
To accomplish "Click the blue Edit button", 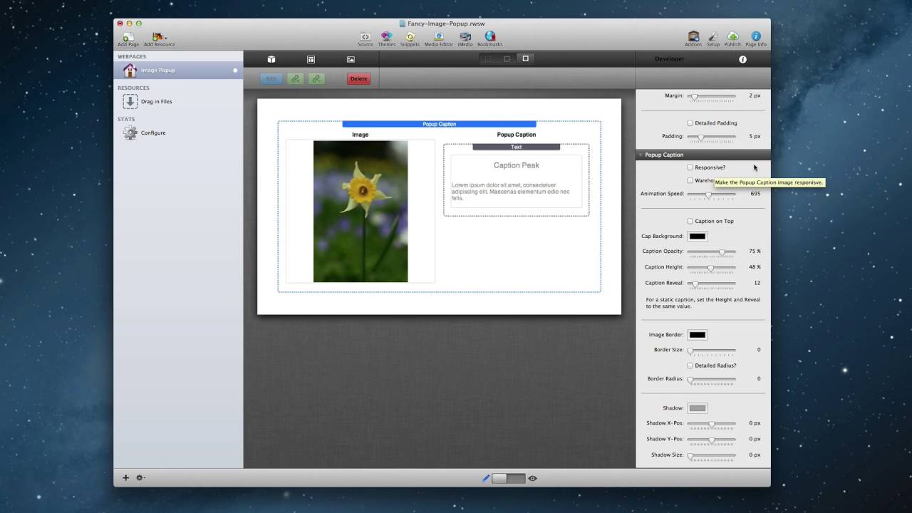I will [271, 79].
